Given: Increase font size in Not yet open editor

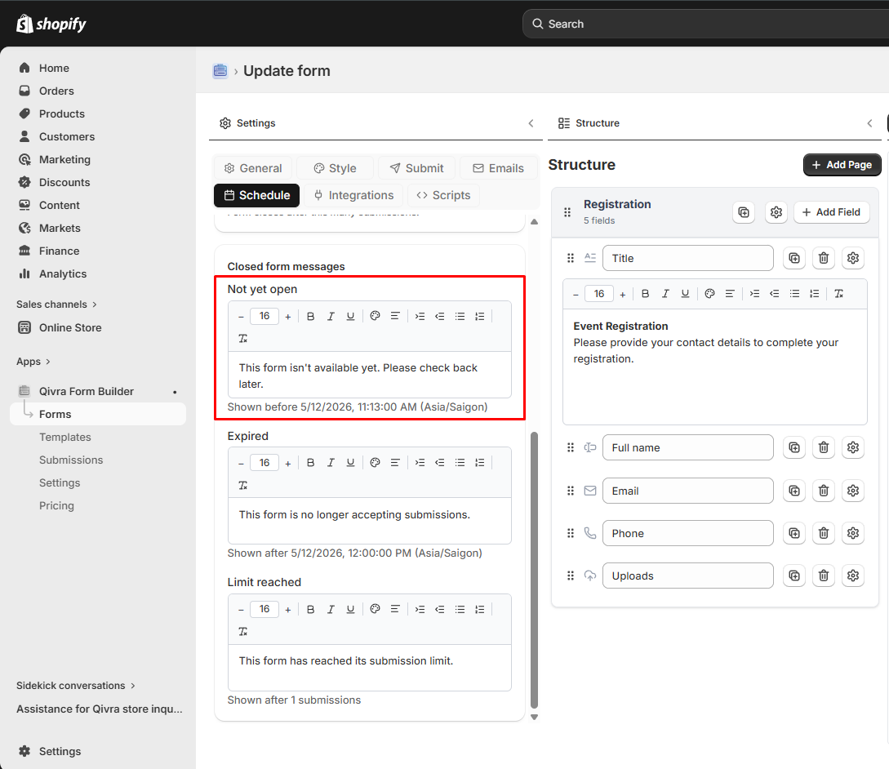Looking at the screenshot, I should point(288,317).
